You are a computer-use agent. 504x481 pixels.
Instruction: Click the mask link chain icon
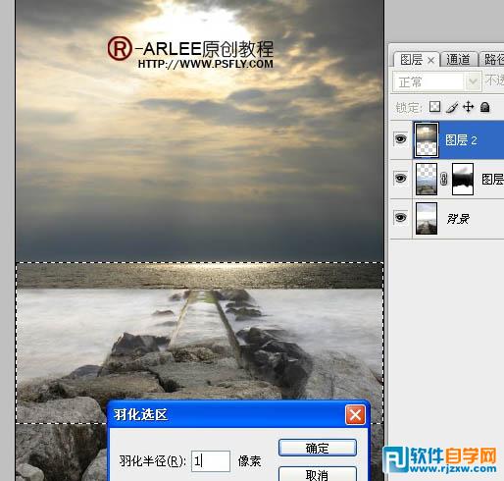443,179
